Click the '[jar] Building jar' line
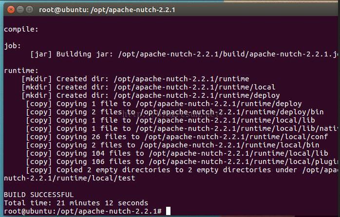Viewport: 340px width, 217px height. point(184,54)
